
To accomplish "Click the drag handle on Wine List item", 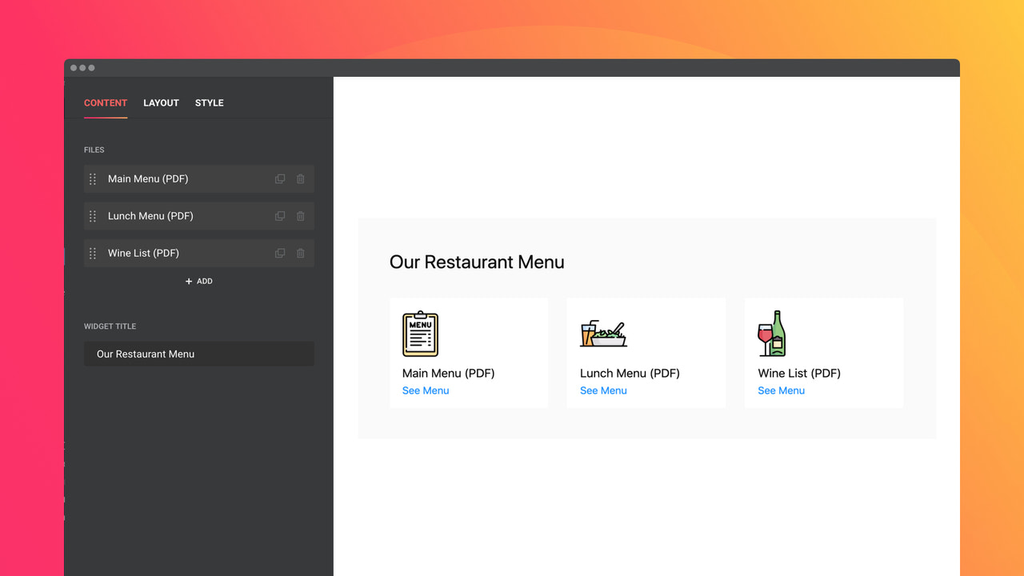I will coord(93,253).
